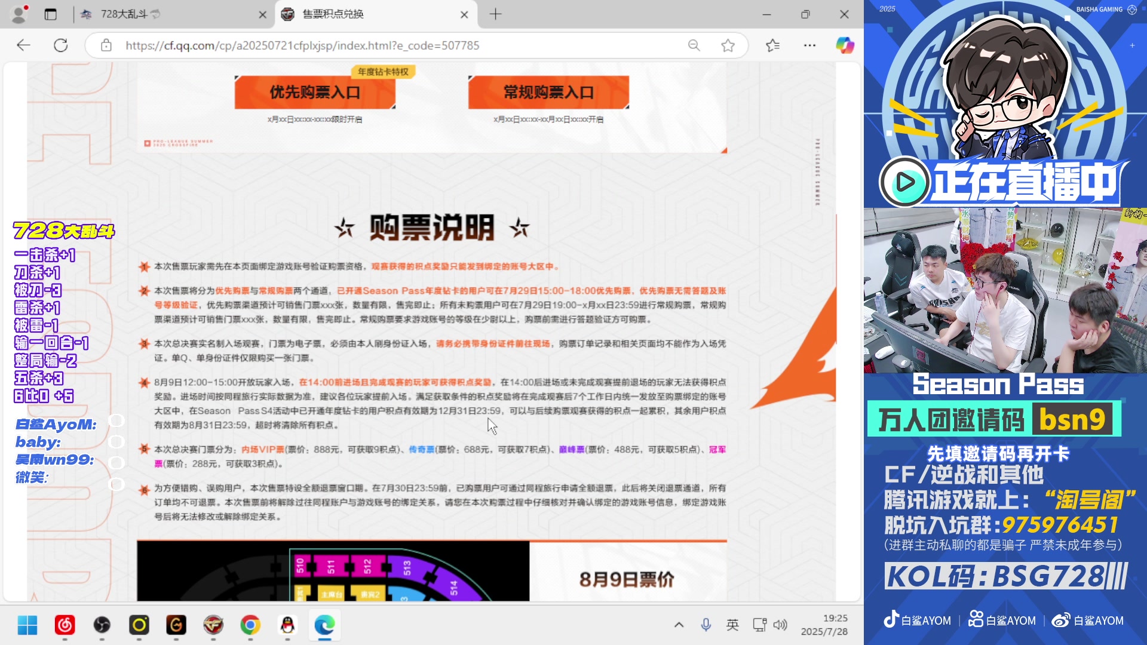Click the zoom magnifier icon in address bar

point(694,45)
